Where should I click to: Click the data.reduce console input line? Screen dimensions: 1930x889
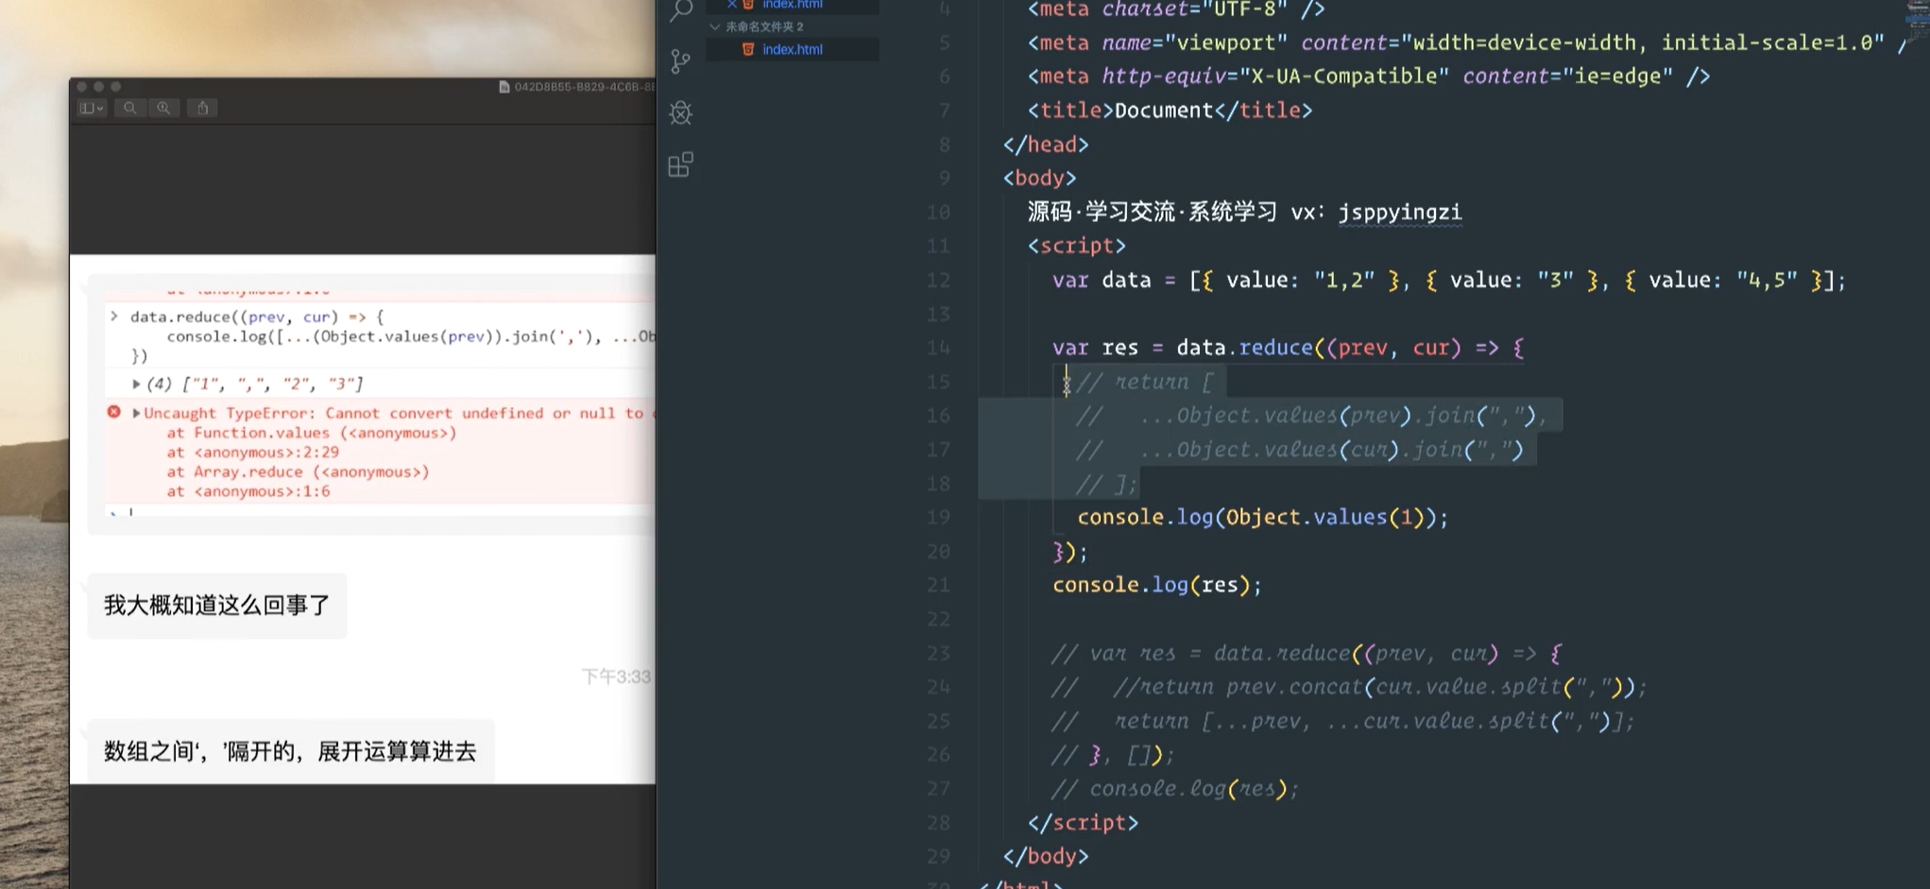point(257,316)
